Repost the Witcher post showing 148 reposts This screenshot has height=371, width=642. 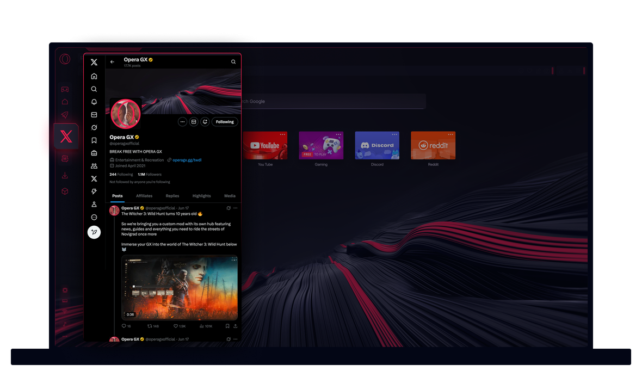point(153,326)
